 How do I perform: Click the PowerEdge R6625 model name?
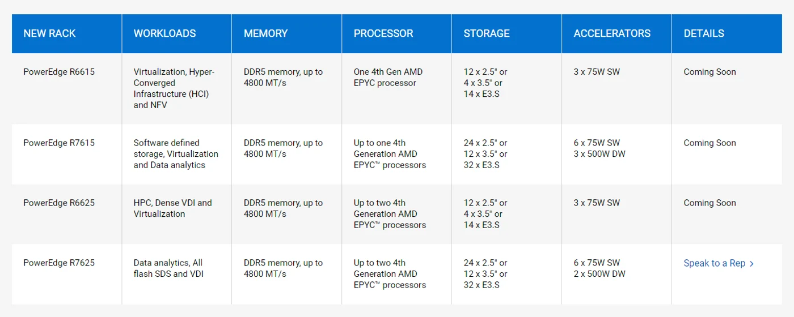(59, 203)
